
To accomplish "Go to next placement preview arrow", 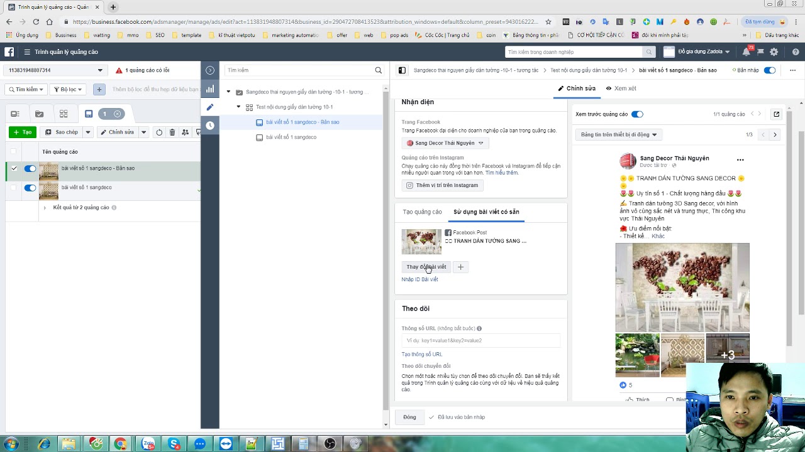I will pos(775,134).
